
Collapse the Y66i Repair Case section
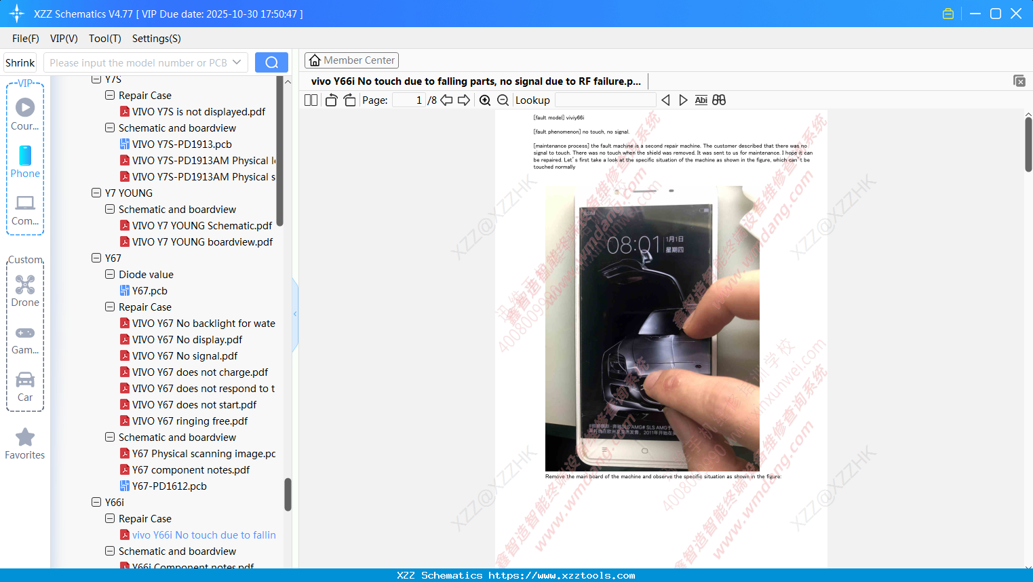[x=109, y=518]
